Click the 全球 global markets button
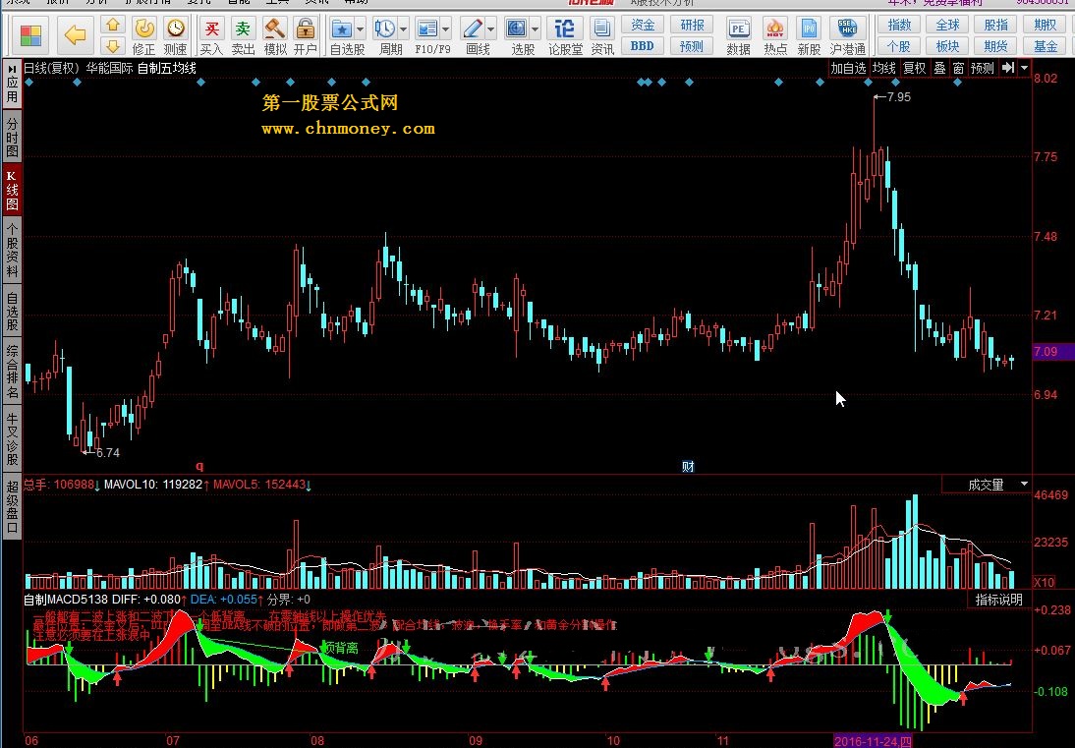Image resolution: width=1075 pixels, height=748 pixels. [947, 25]
